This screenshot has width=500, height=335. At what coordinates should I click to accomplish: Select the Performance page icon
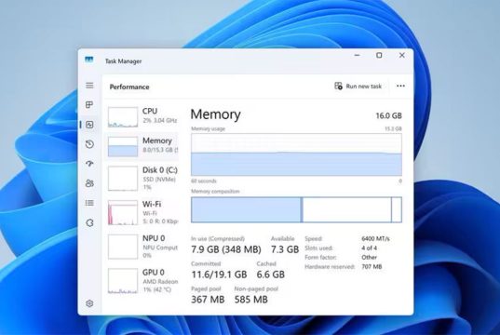pyautogui.click(x=89, y=125)
